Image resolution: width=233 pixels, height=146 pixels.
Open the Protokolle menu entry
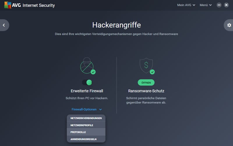(x=86, y=132)
